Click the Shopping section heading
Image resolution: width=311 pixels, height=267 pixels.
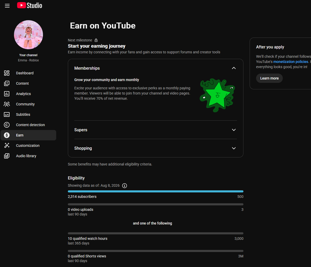(83, 148)
